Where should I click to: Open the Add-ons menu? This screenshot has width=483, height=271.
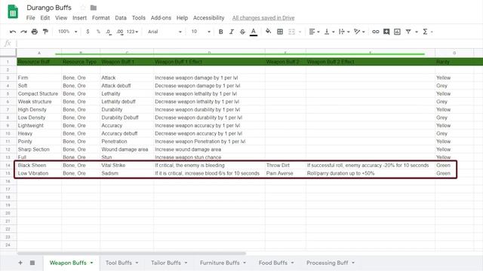tap(161, 18)
